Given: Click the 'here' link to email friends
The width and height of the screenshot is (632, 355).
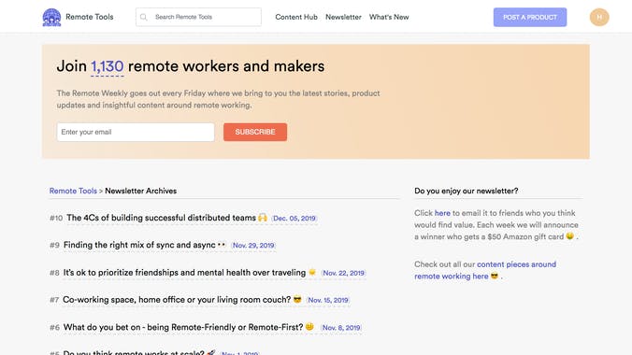Looking at the screenshot, I should coord(442,213).
